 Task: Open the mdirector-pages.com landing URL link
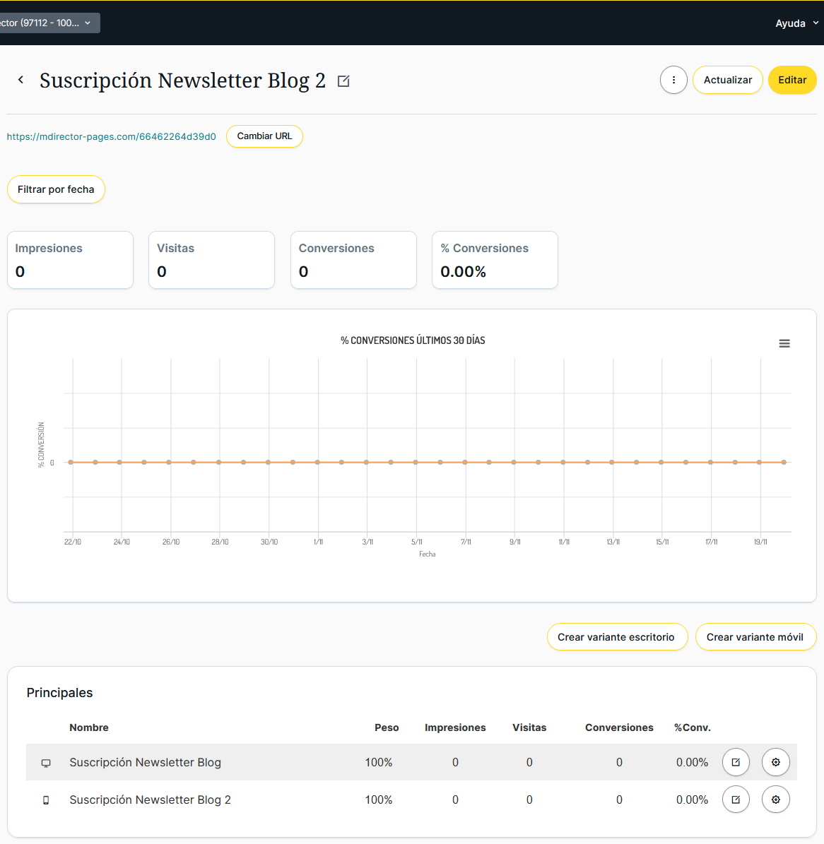tap(112, 136)
